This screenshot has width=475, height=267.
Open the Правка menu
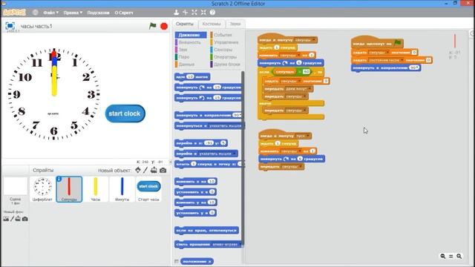tap(73, 13)
